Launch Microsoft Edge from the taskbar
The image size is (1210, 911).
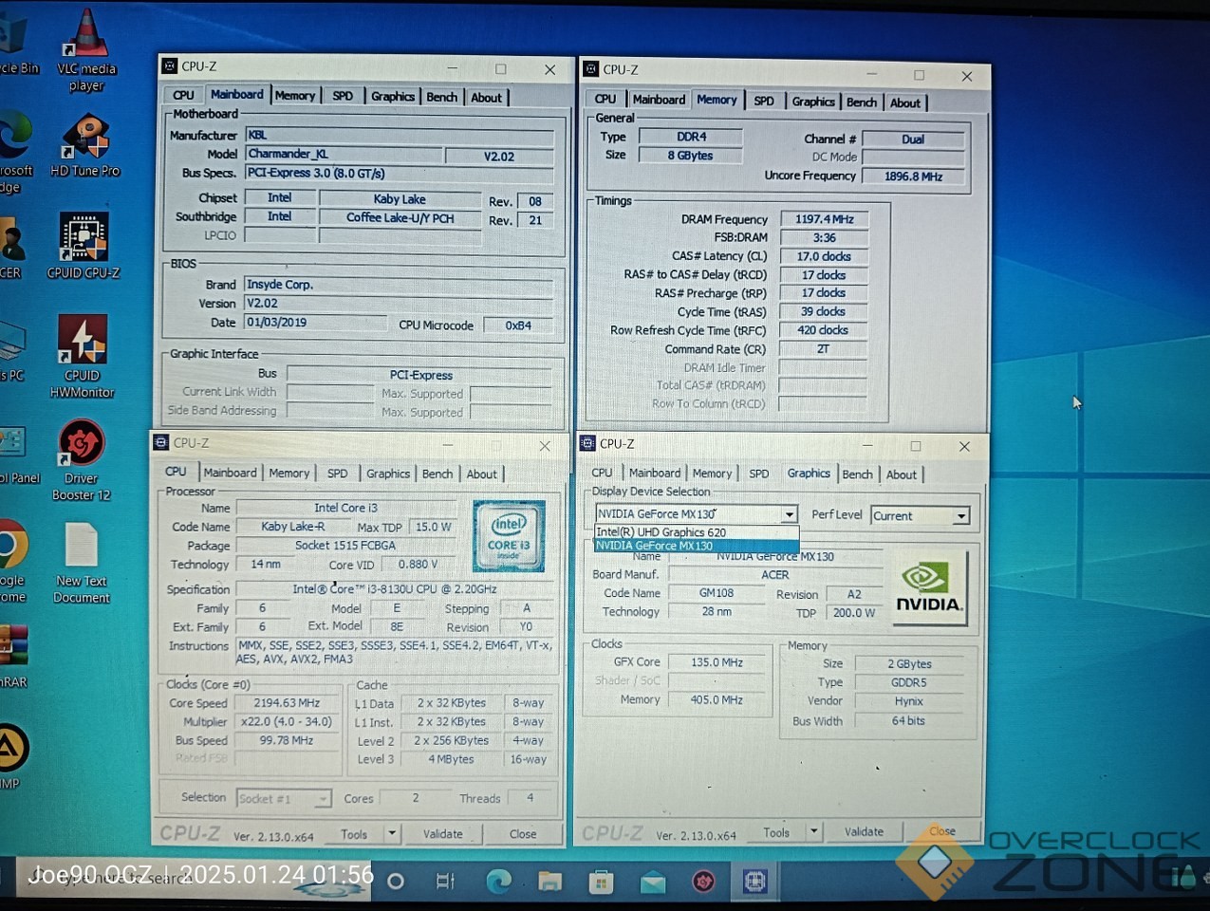pos(498,882)
